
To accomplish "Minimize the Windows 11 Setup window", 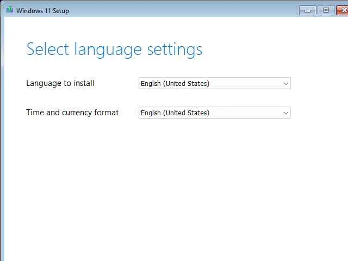I will pyautogui.click(x=307, y=10).
